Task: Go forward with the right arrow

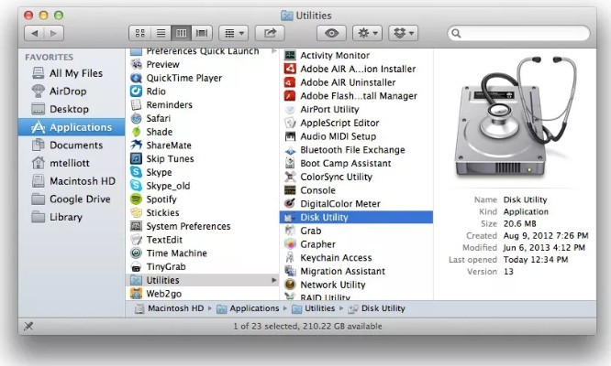Action: [x=54, y=34]
